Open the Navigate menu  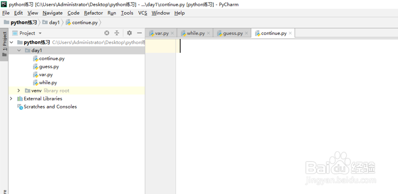pyautogui.click(x=53, y=13)
